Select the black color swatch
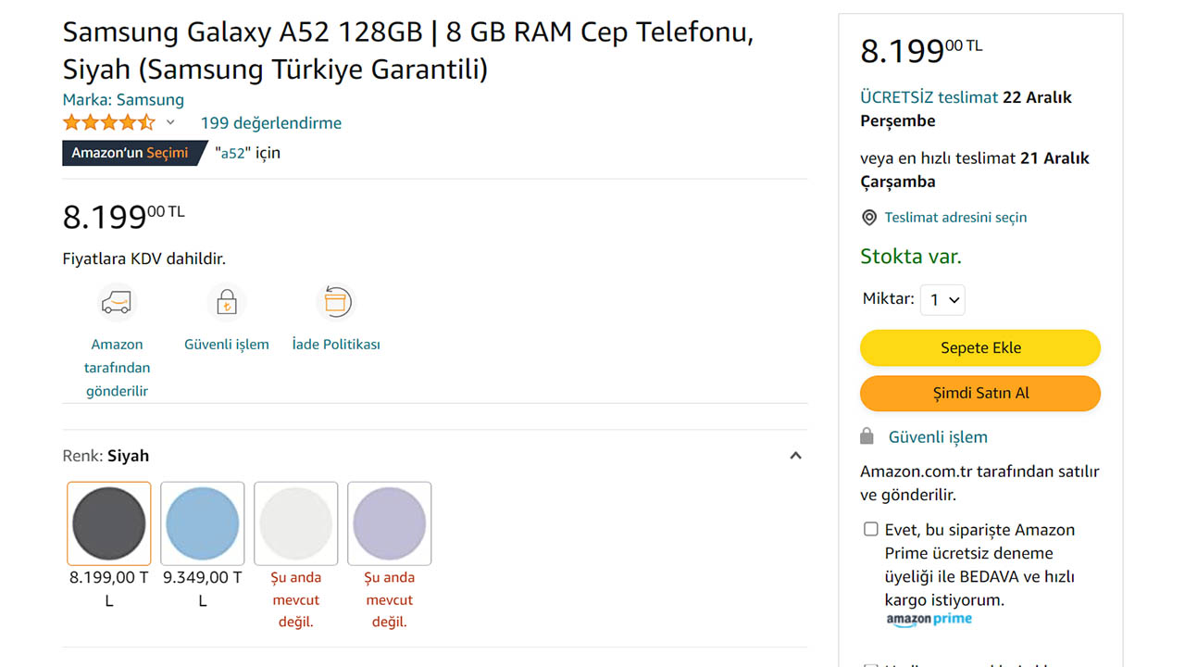Image resolution: width=1185 pixels, height=667 pixels. coord(109,523)
